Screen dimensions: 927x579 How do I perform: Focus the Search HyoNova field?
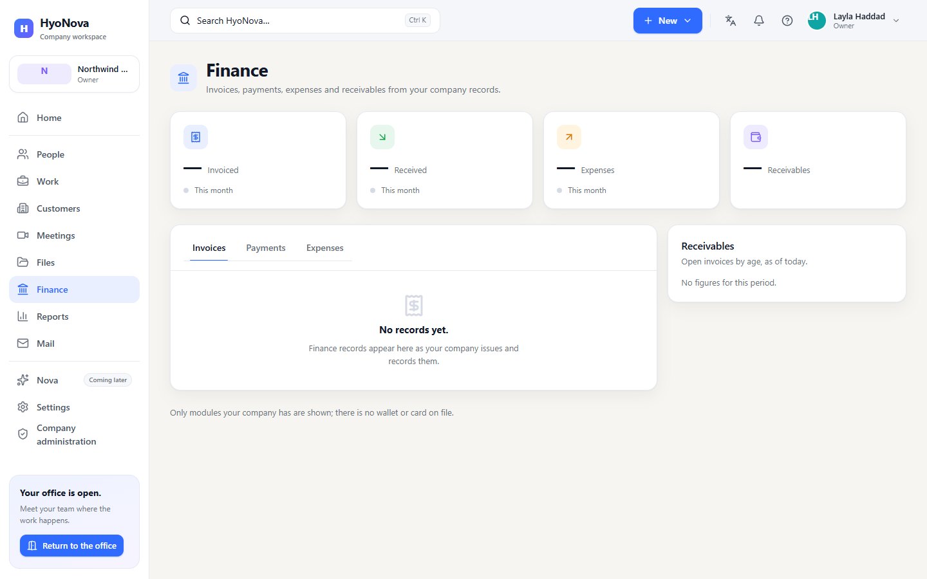305,21
